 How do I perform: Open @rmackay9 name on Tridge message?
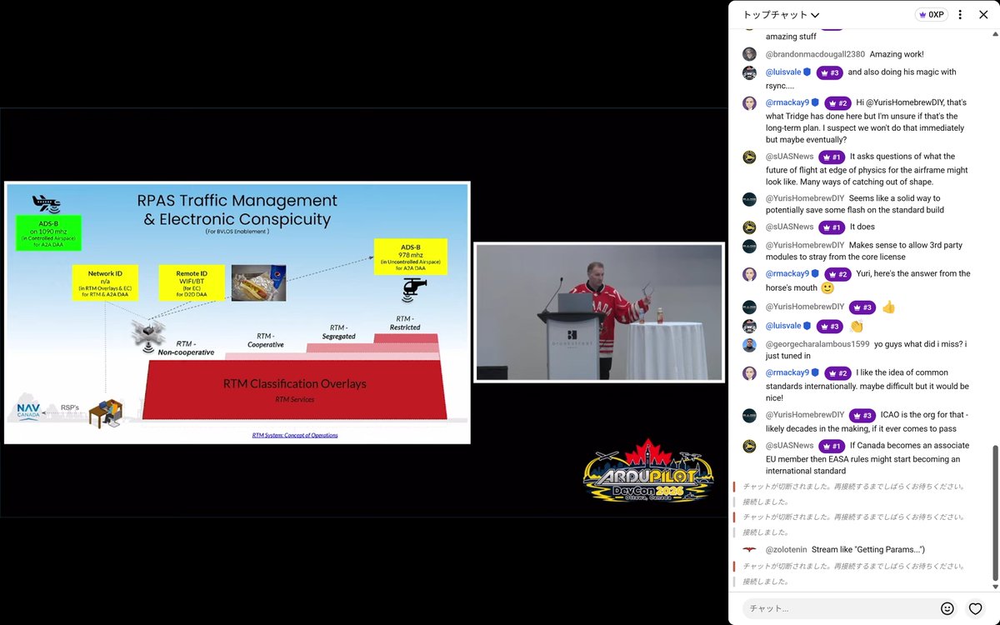[787, 102]
